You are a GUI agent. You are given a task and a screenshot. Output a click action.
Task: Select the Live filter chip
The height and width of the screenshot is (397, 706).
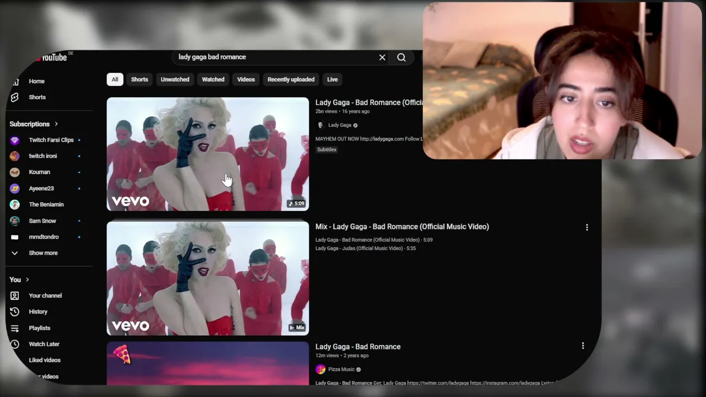pyautogui.click(x=332, y=79)
